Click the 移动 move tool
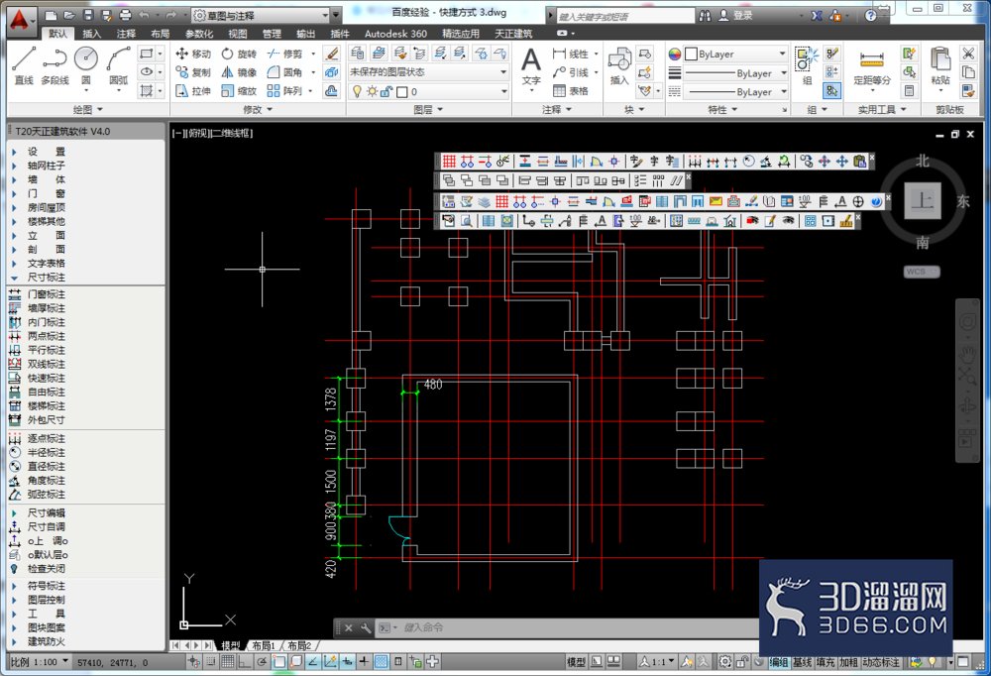The image size is (991, 676). 193,54
